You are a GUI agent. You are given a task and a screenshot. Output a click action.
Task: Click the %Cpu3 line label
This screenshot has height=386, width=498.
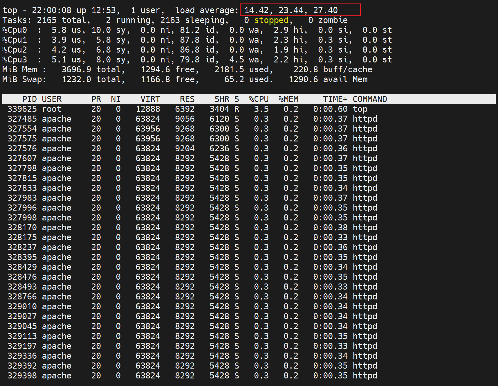[15, 60]
